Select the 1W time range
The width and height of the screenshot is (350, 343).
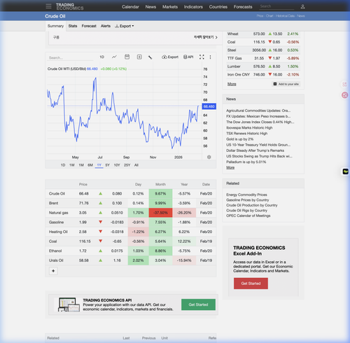click(72, 165)
